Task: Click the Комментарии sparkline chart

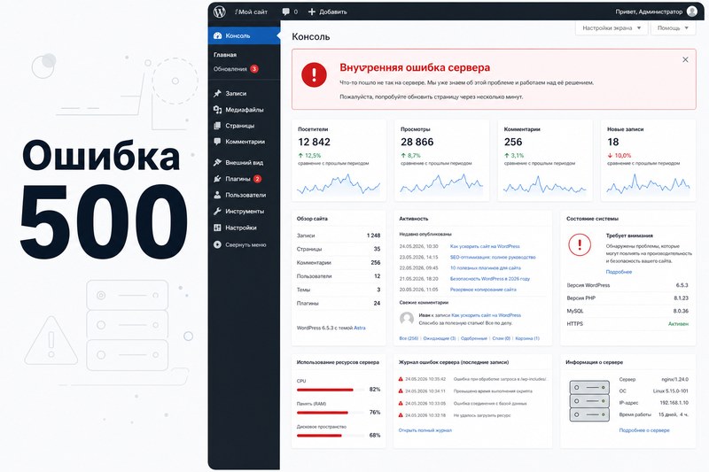Action: tap(544, 185)
